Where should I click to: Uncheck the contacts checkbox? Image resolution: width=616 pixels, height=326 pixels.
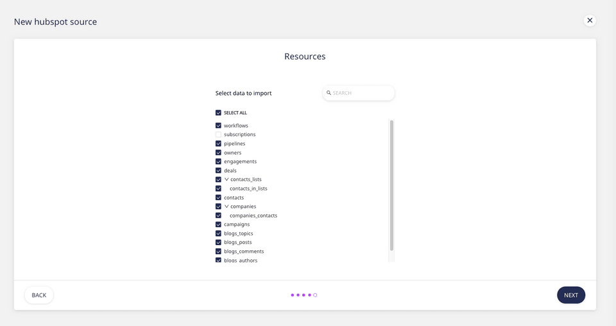point(218,198)
